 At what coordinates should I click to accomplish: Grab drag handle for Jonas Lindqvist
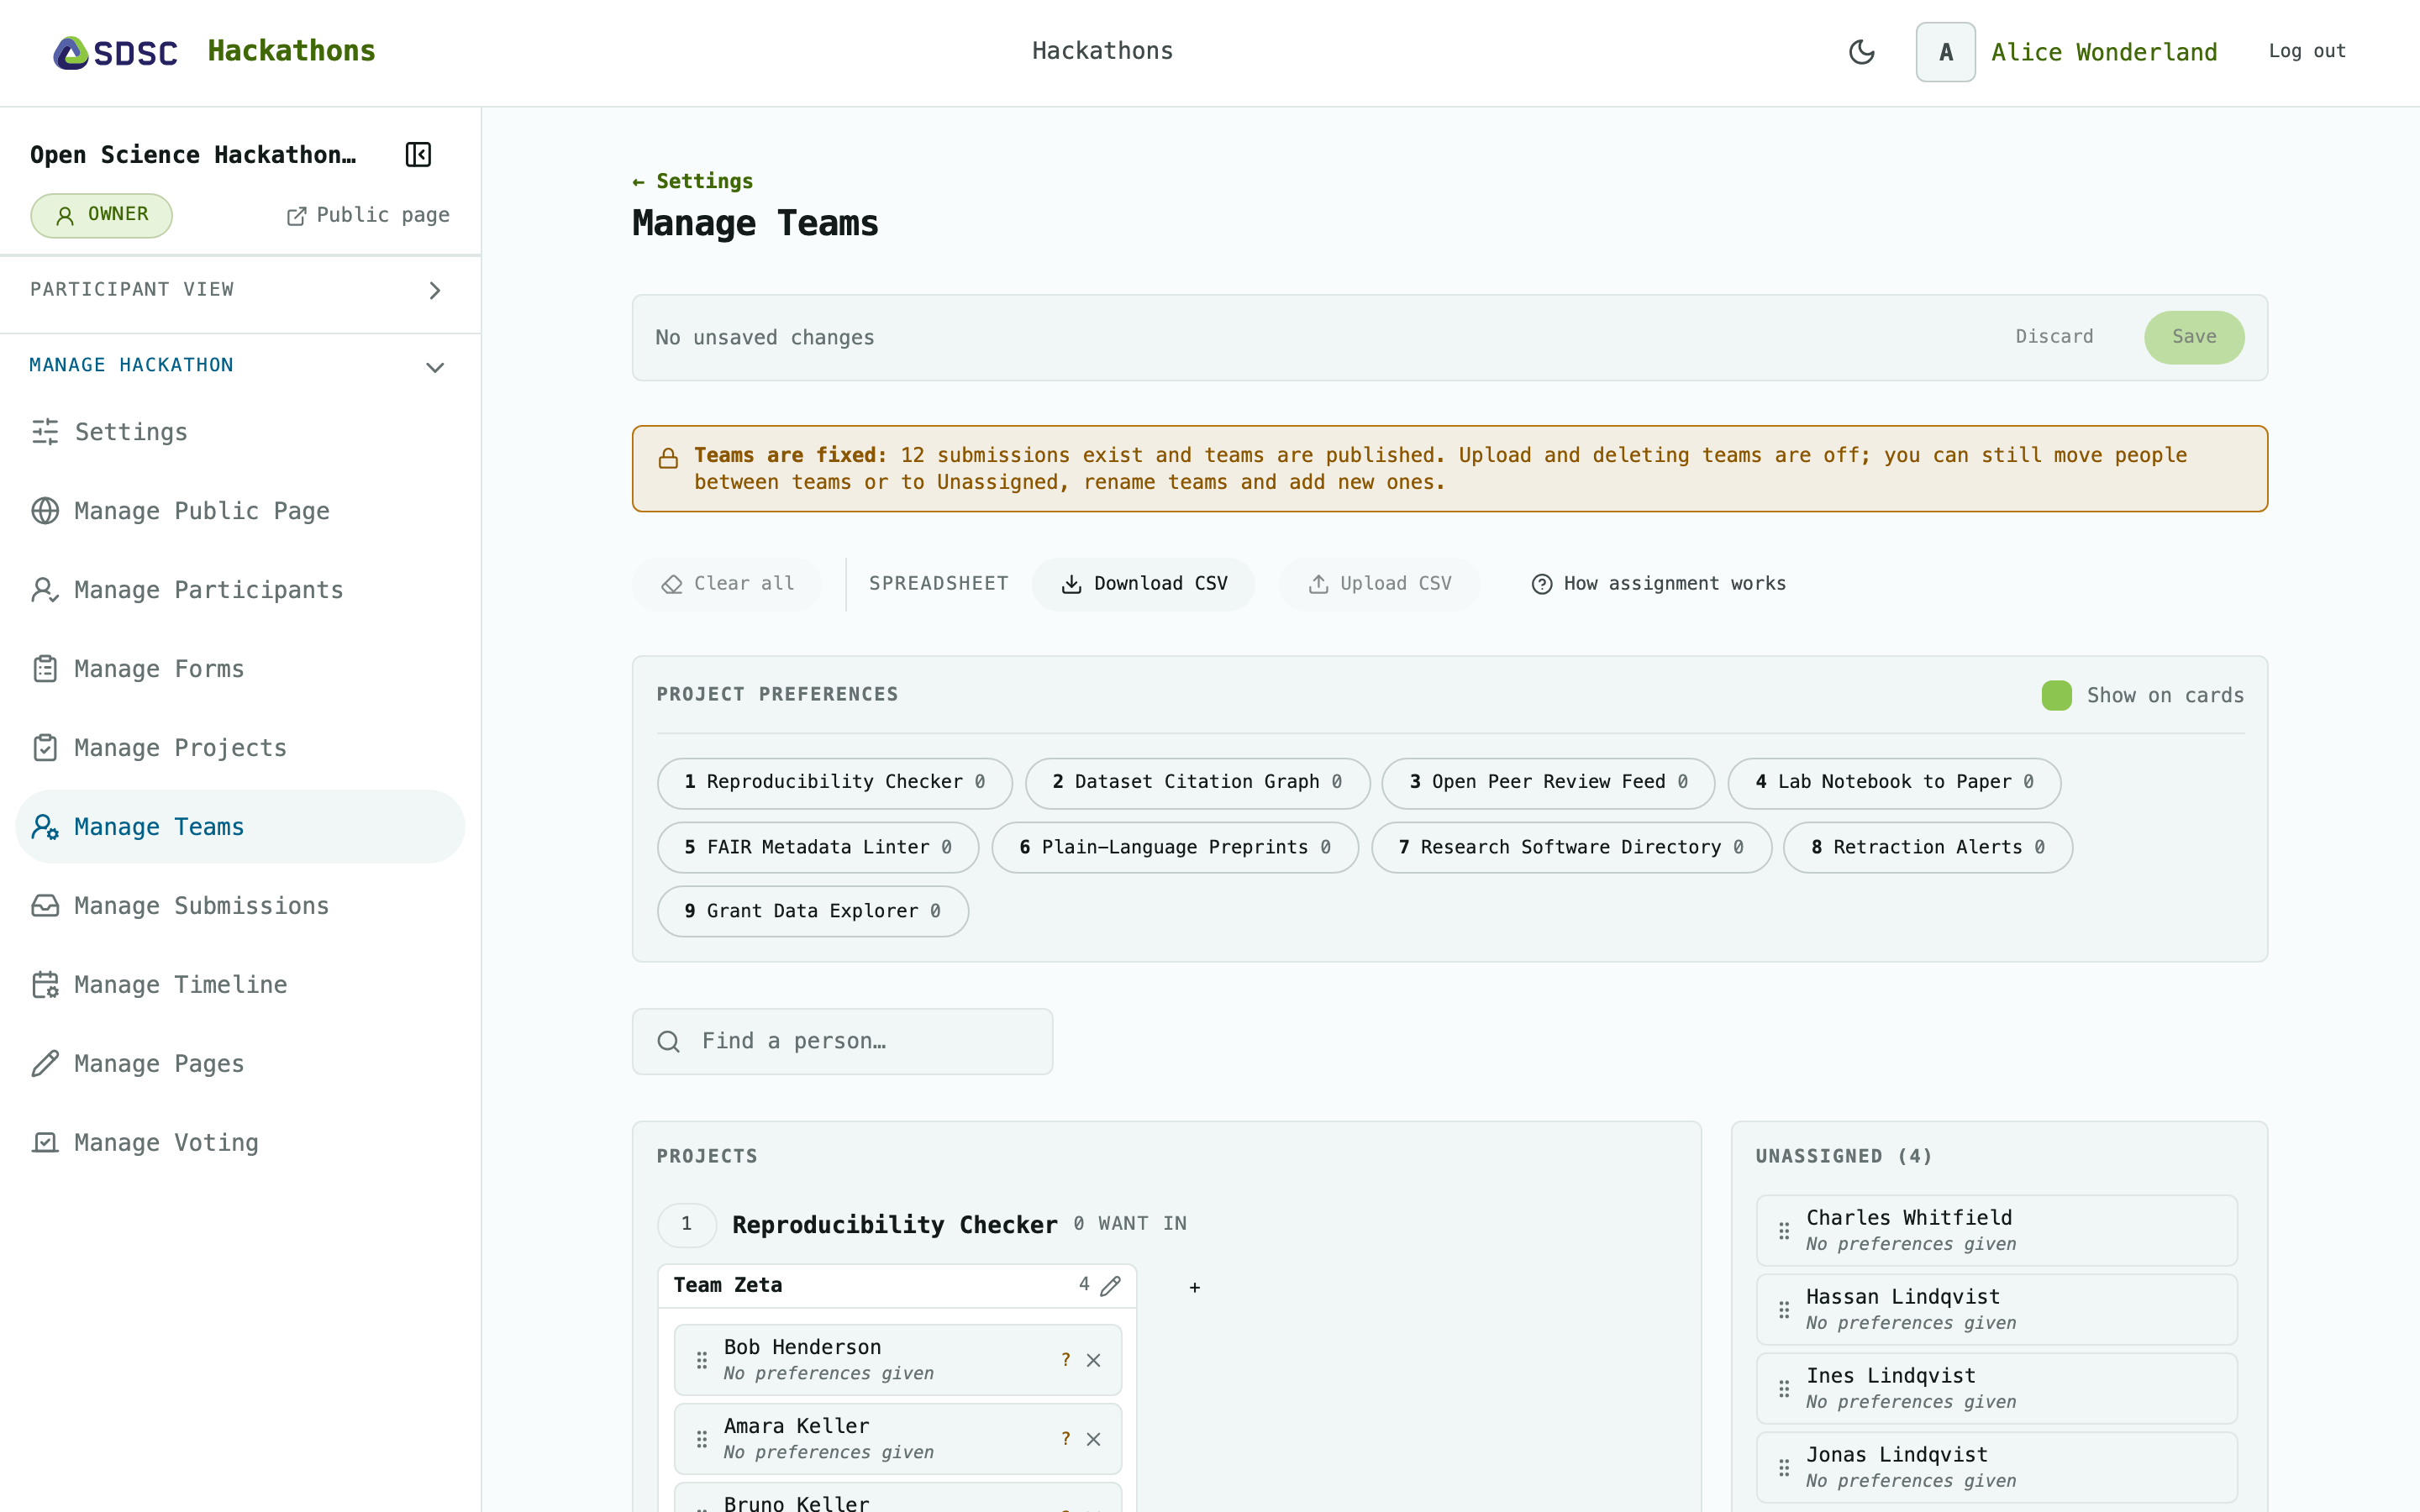[x=1783, y=1468]
